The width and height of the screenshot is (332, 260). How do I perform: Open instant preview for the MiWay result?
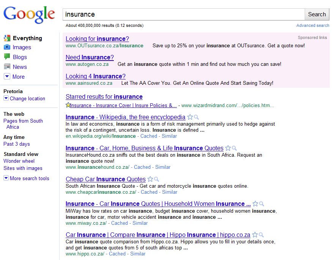point(262,204)
